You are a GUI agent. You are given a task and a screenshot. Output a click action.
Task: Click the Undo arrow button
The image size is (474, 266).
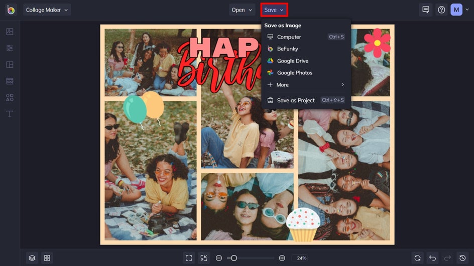[x=432, y=258]
